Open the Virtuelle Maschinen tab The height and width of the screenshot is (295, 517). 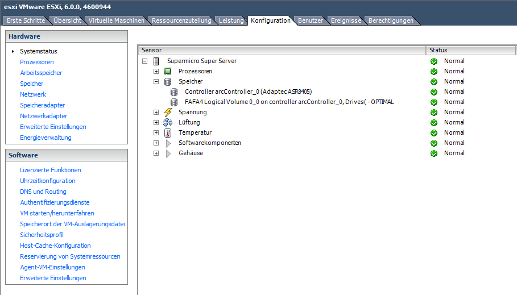tap(117, 20)
